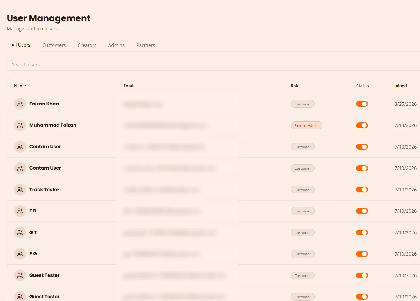Click the name Faizan Khan
This screenshot has width=420, height=301.
click(44, 104)
